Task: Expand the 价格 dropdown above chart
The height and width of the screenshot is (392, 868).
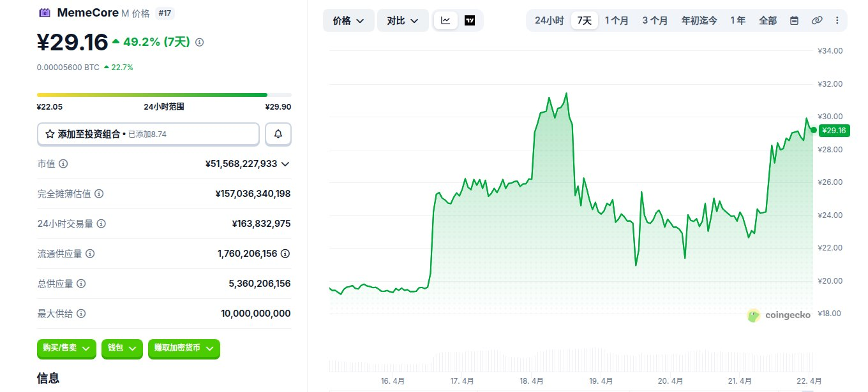Action: (348, 20)
